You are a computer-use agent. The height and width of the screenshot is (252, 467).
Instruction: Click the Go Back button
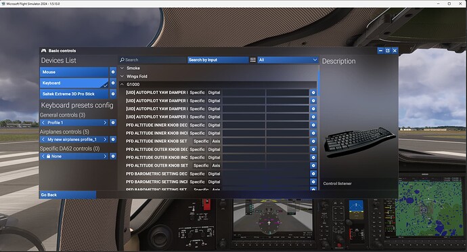pos(68,194)
